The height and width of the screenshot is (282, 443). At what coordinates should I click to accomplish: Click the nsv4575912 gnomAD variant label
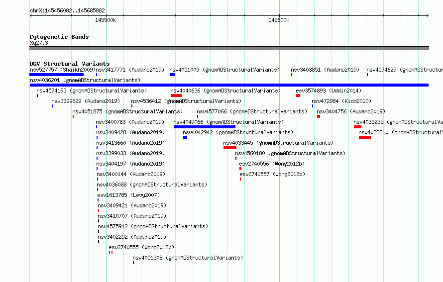tap(153, 226)
